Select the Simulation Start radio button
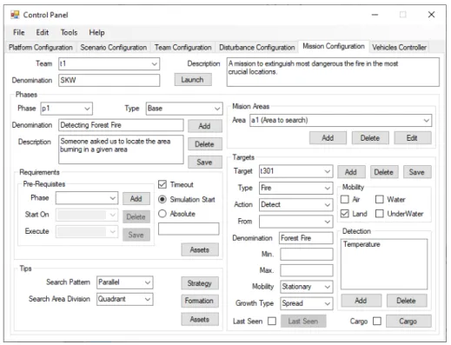Screen dimensions: 451x345 162,199
